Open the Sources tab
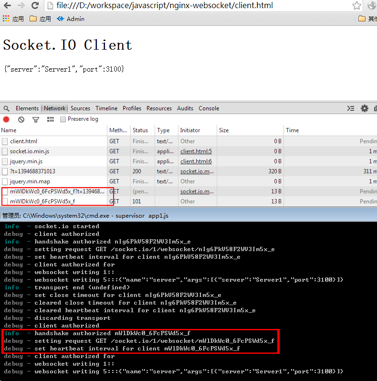The height and width of the screenshot is (381, 377). pos(80,108)
